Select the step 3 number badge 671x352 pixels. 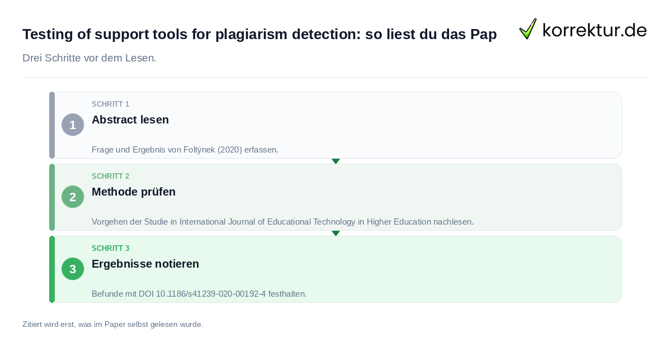pos(73,269)
